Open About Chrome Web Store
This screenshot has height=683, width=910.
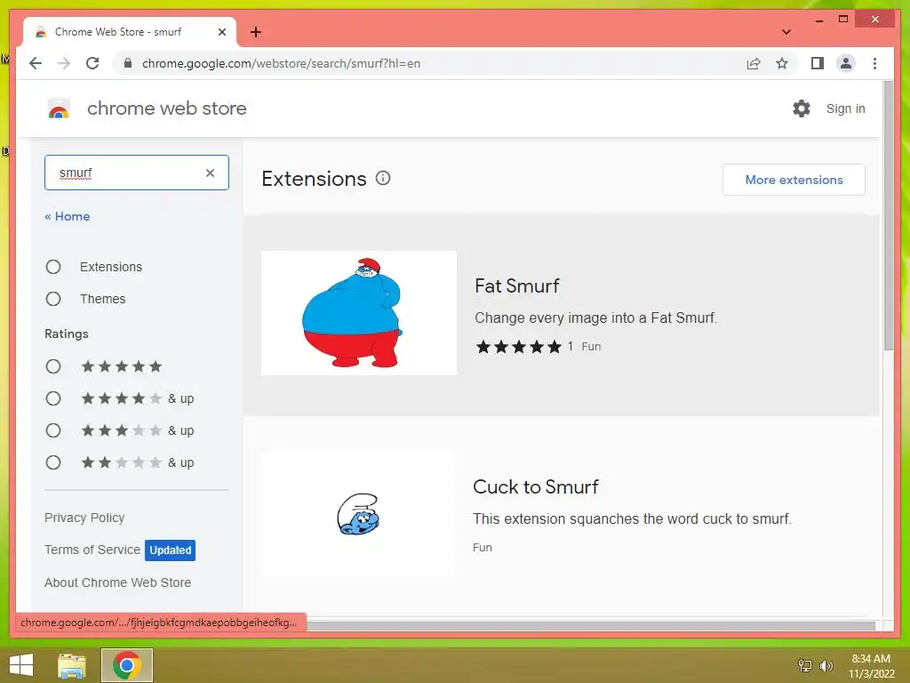coord(118,583)
